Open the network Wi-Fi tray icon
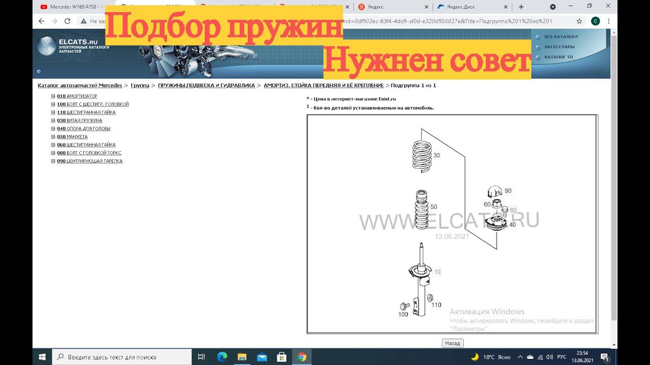This screenshot has height=365, width=650. [x=540, y=356]
